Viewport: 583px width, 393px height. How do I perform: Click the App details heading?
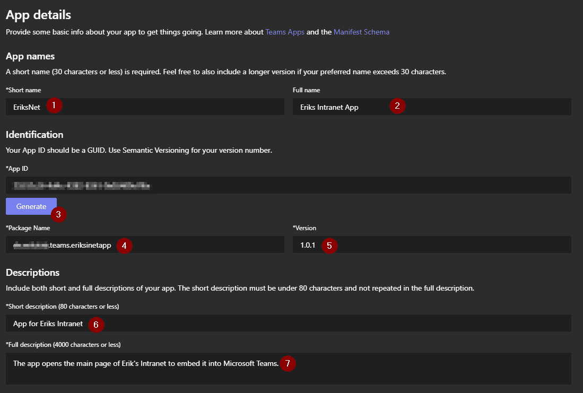38,15
